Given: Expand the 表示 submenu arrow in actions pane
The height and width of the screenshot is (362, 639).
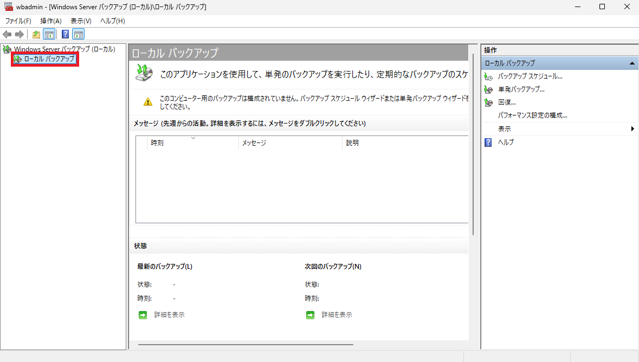Looking at the screenshot, I should pos(632,129).
